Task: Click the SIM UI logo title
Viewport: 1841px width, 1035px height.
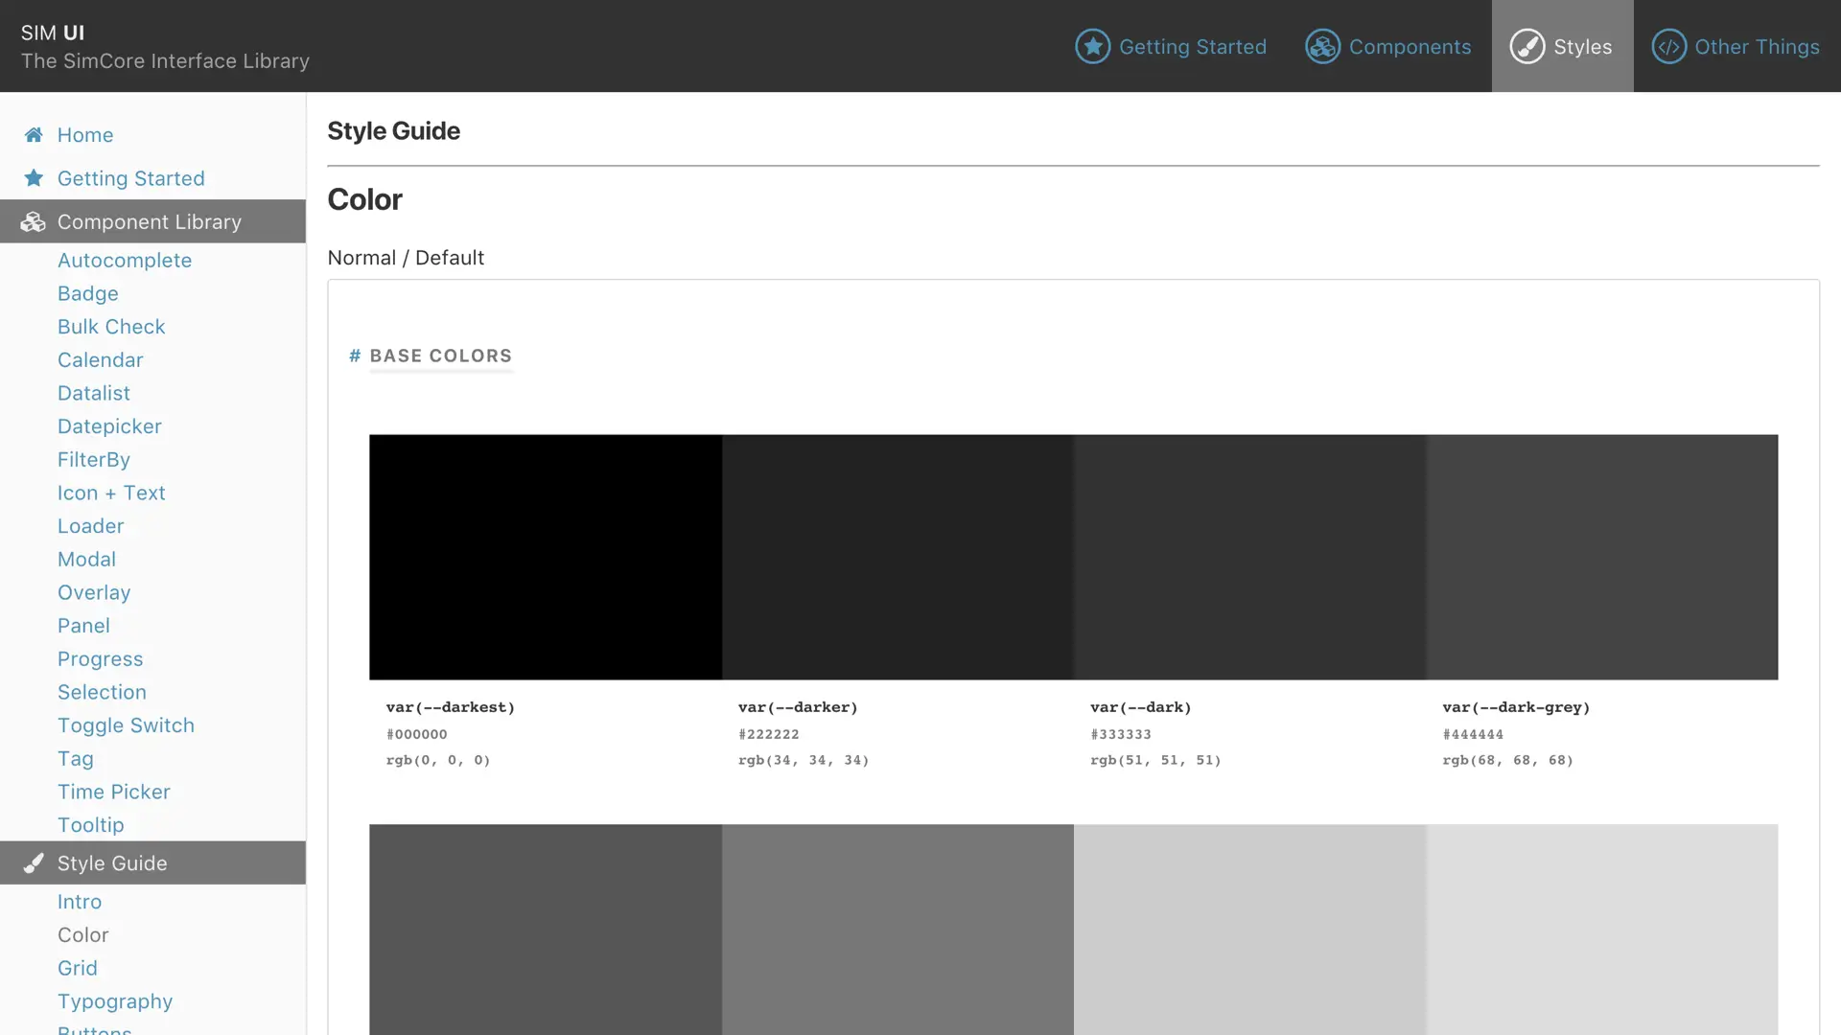Action: pos(53,33)
